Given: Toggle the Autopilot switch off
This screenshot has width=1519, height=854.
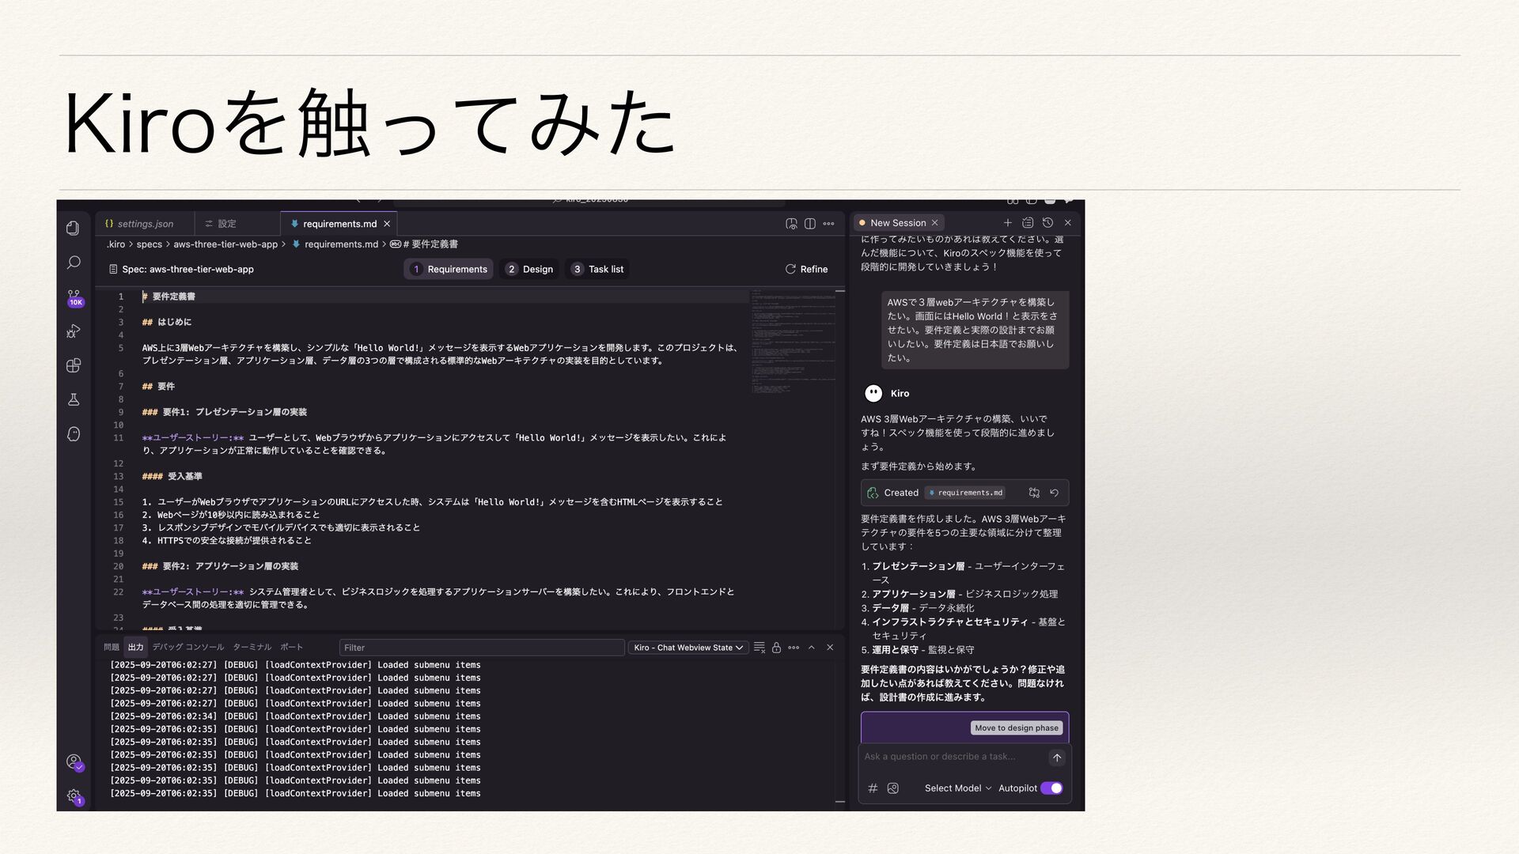Looking at the screenshot, I should tap(1051, 788).
